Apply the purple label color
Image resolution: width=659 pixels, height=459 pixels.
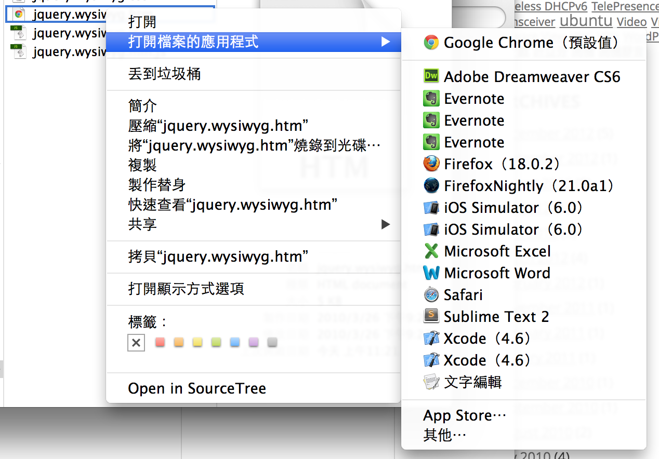pos(254,342)
